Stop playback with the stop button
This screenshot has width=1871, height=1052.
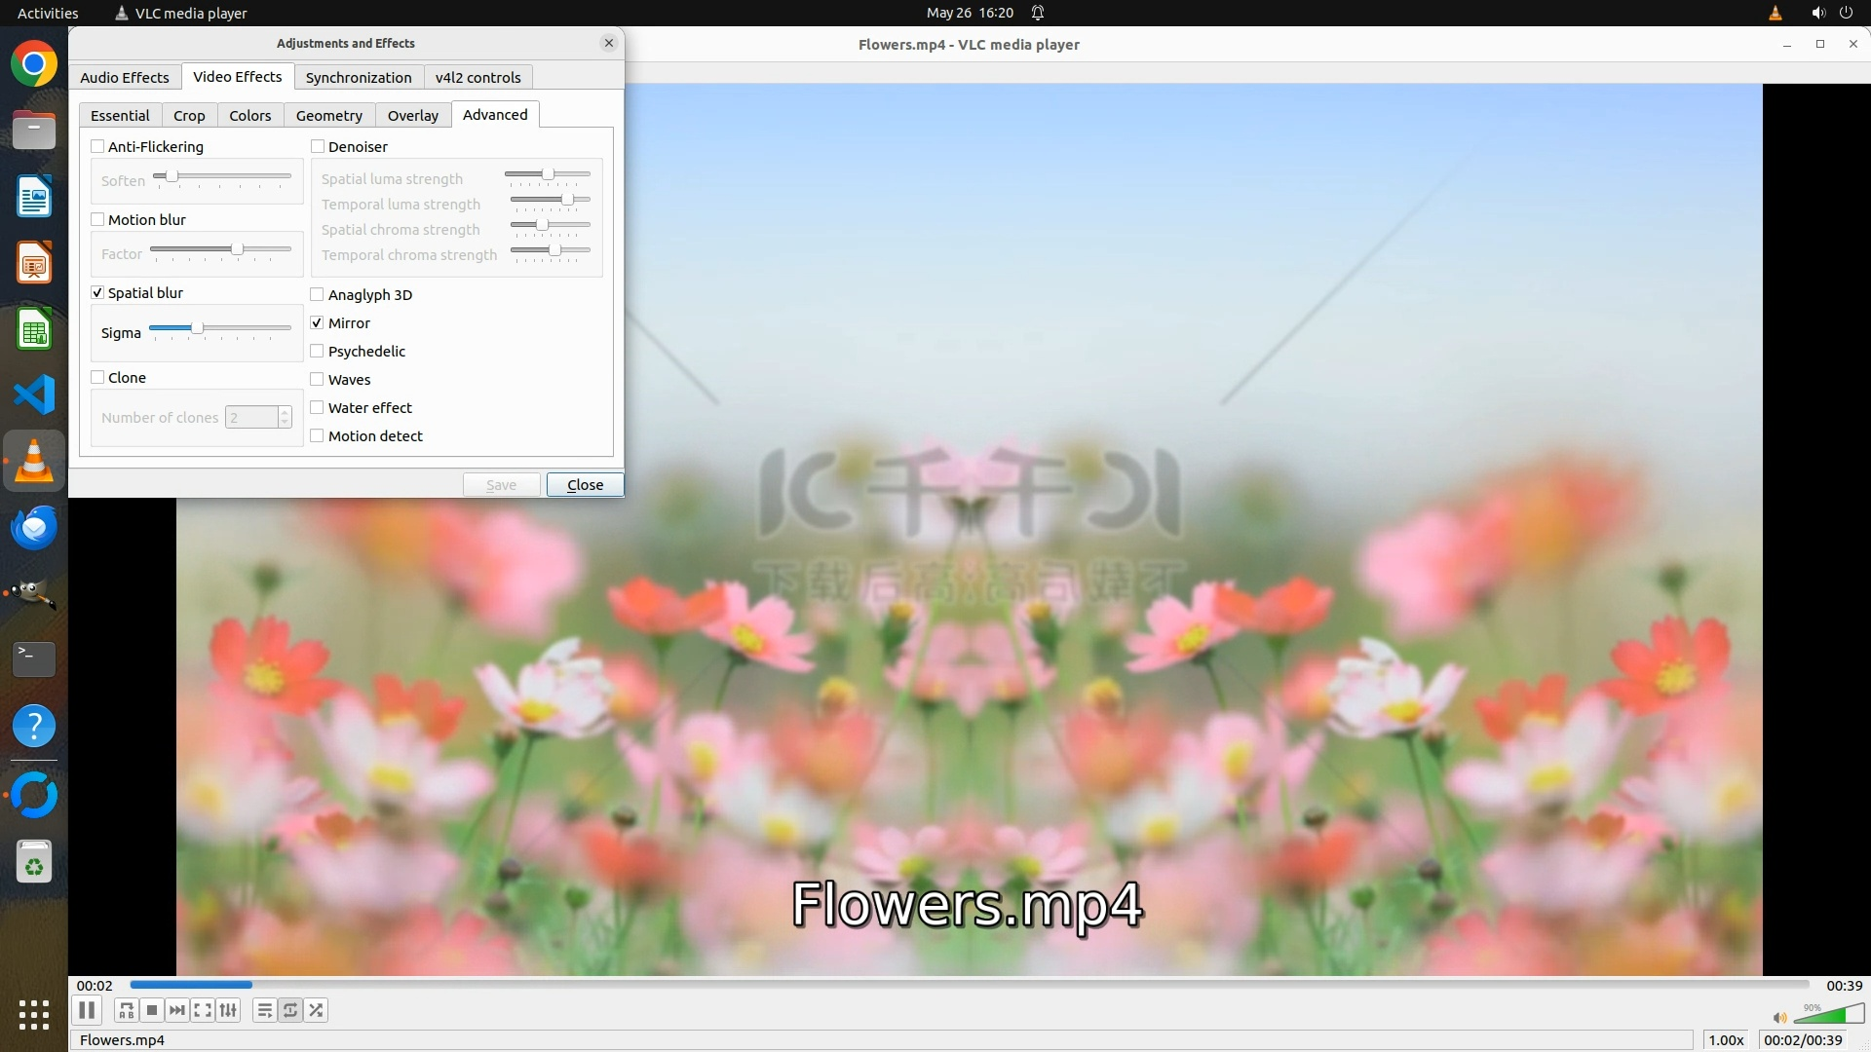tap(152, 1010)
